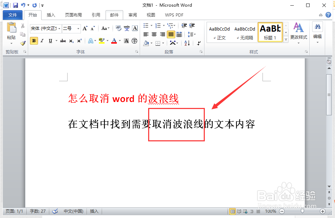Toggle Superscript formatting
This screenshot has height=218, width=335.
pyautogui.click(x=79, y=41)
